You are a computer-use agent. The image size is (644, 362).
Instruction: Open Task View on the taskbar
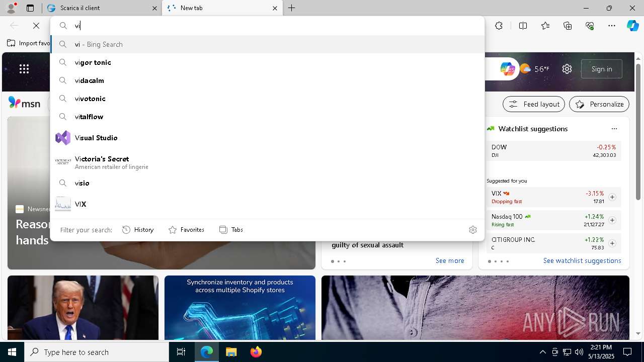tap(181, 352)
